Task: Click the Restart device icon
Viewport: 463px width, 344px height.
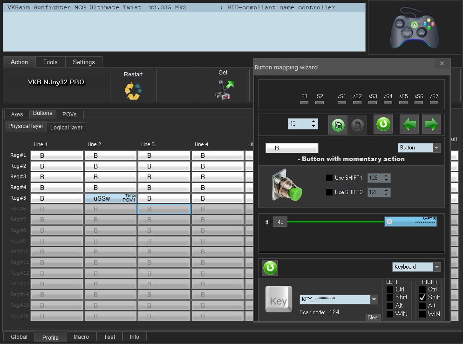Action: click(x=133, y=90)
